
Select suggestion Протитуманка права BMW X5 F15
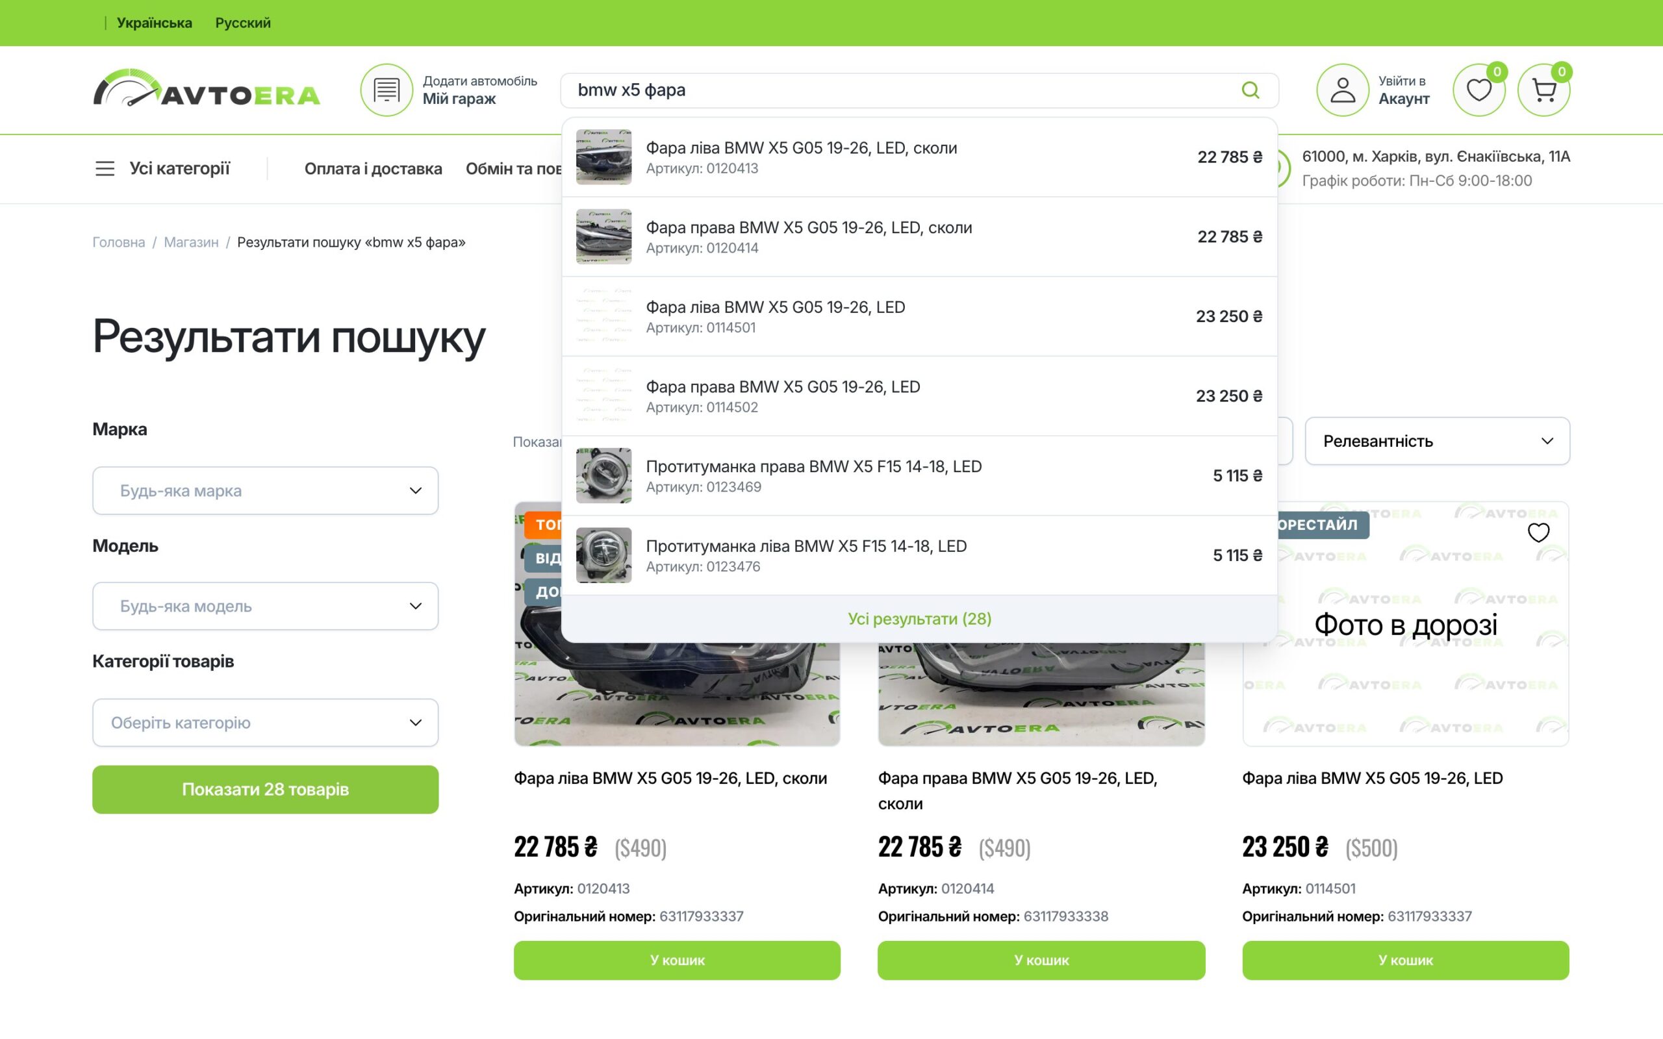point(919,476)
